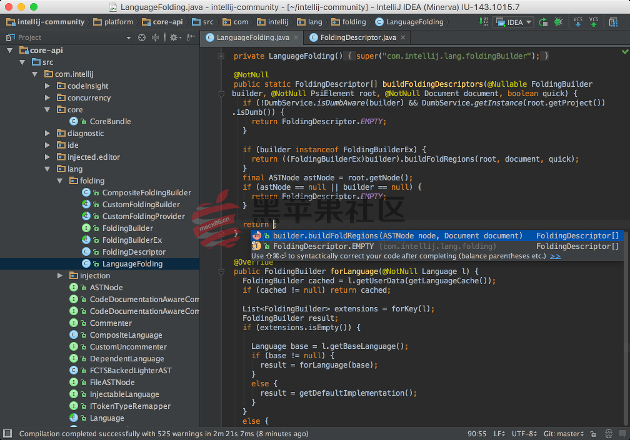The image size is (630, 440).
Task: Click the Hector inspector icon in status bar
Action: (x=609, y=434)
